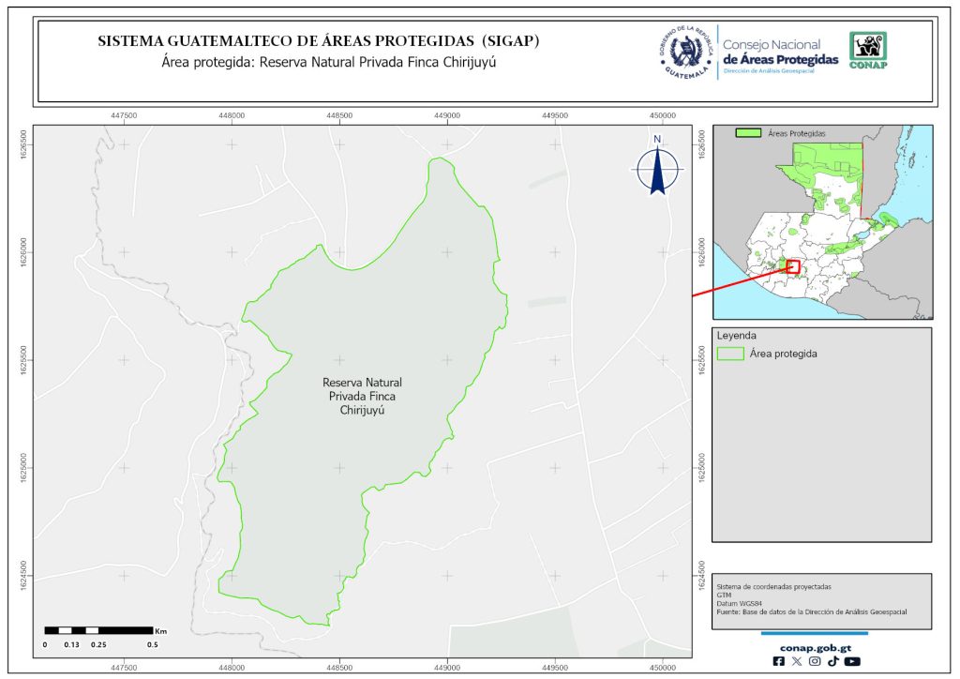Open the Instagram icon in the footer
This screenshot has width=960, height=679.
pos(815,661)
